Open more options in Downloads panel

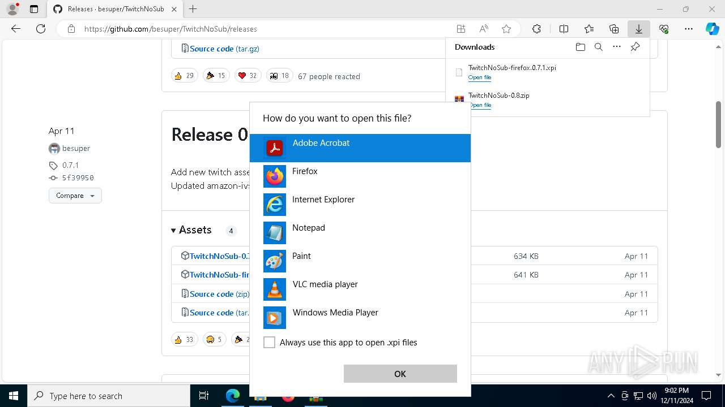(x=617, y=47)
